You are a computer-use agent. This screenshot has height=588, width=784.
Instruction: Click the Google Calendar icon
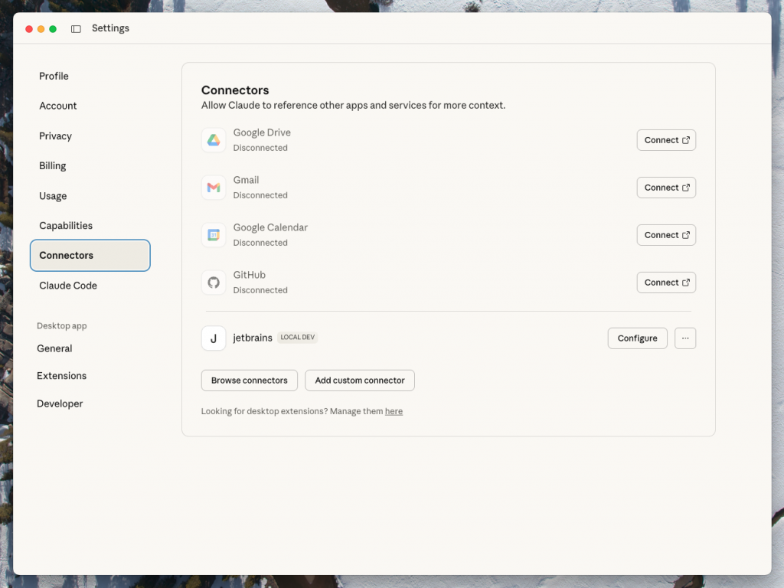[x=214, y=235]
